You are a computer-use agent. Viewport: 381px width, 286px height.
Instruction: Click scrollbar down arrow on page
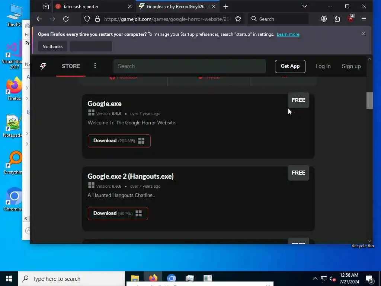[x=369, y=241]
